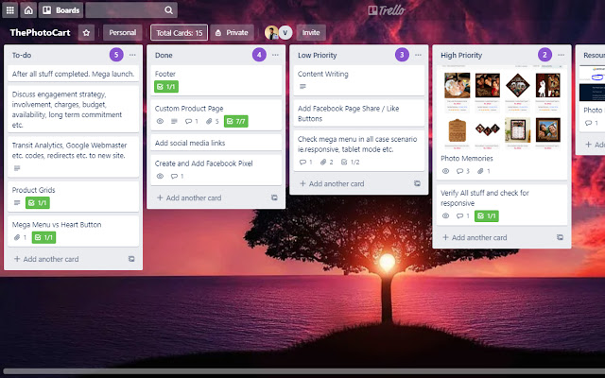Viewport: 605px width, 378px height.
Task: Click the 7/7 checklist badge on Custom Product Page
Action: 235,122
